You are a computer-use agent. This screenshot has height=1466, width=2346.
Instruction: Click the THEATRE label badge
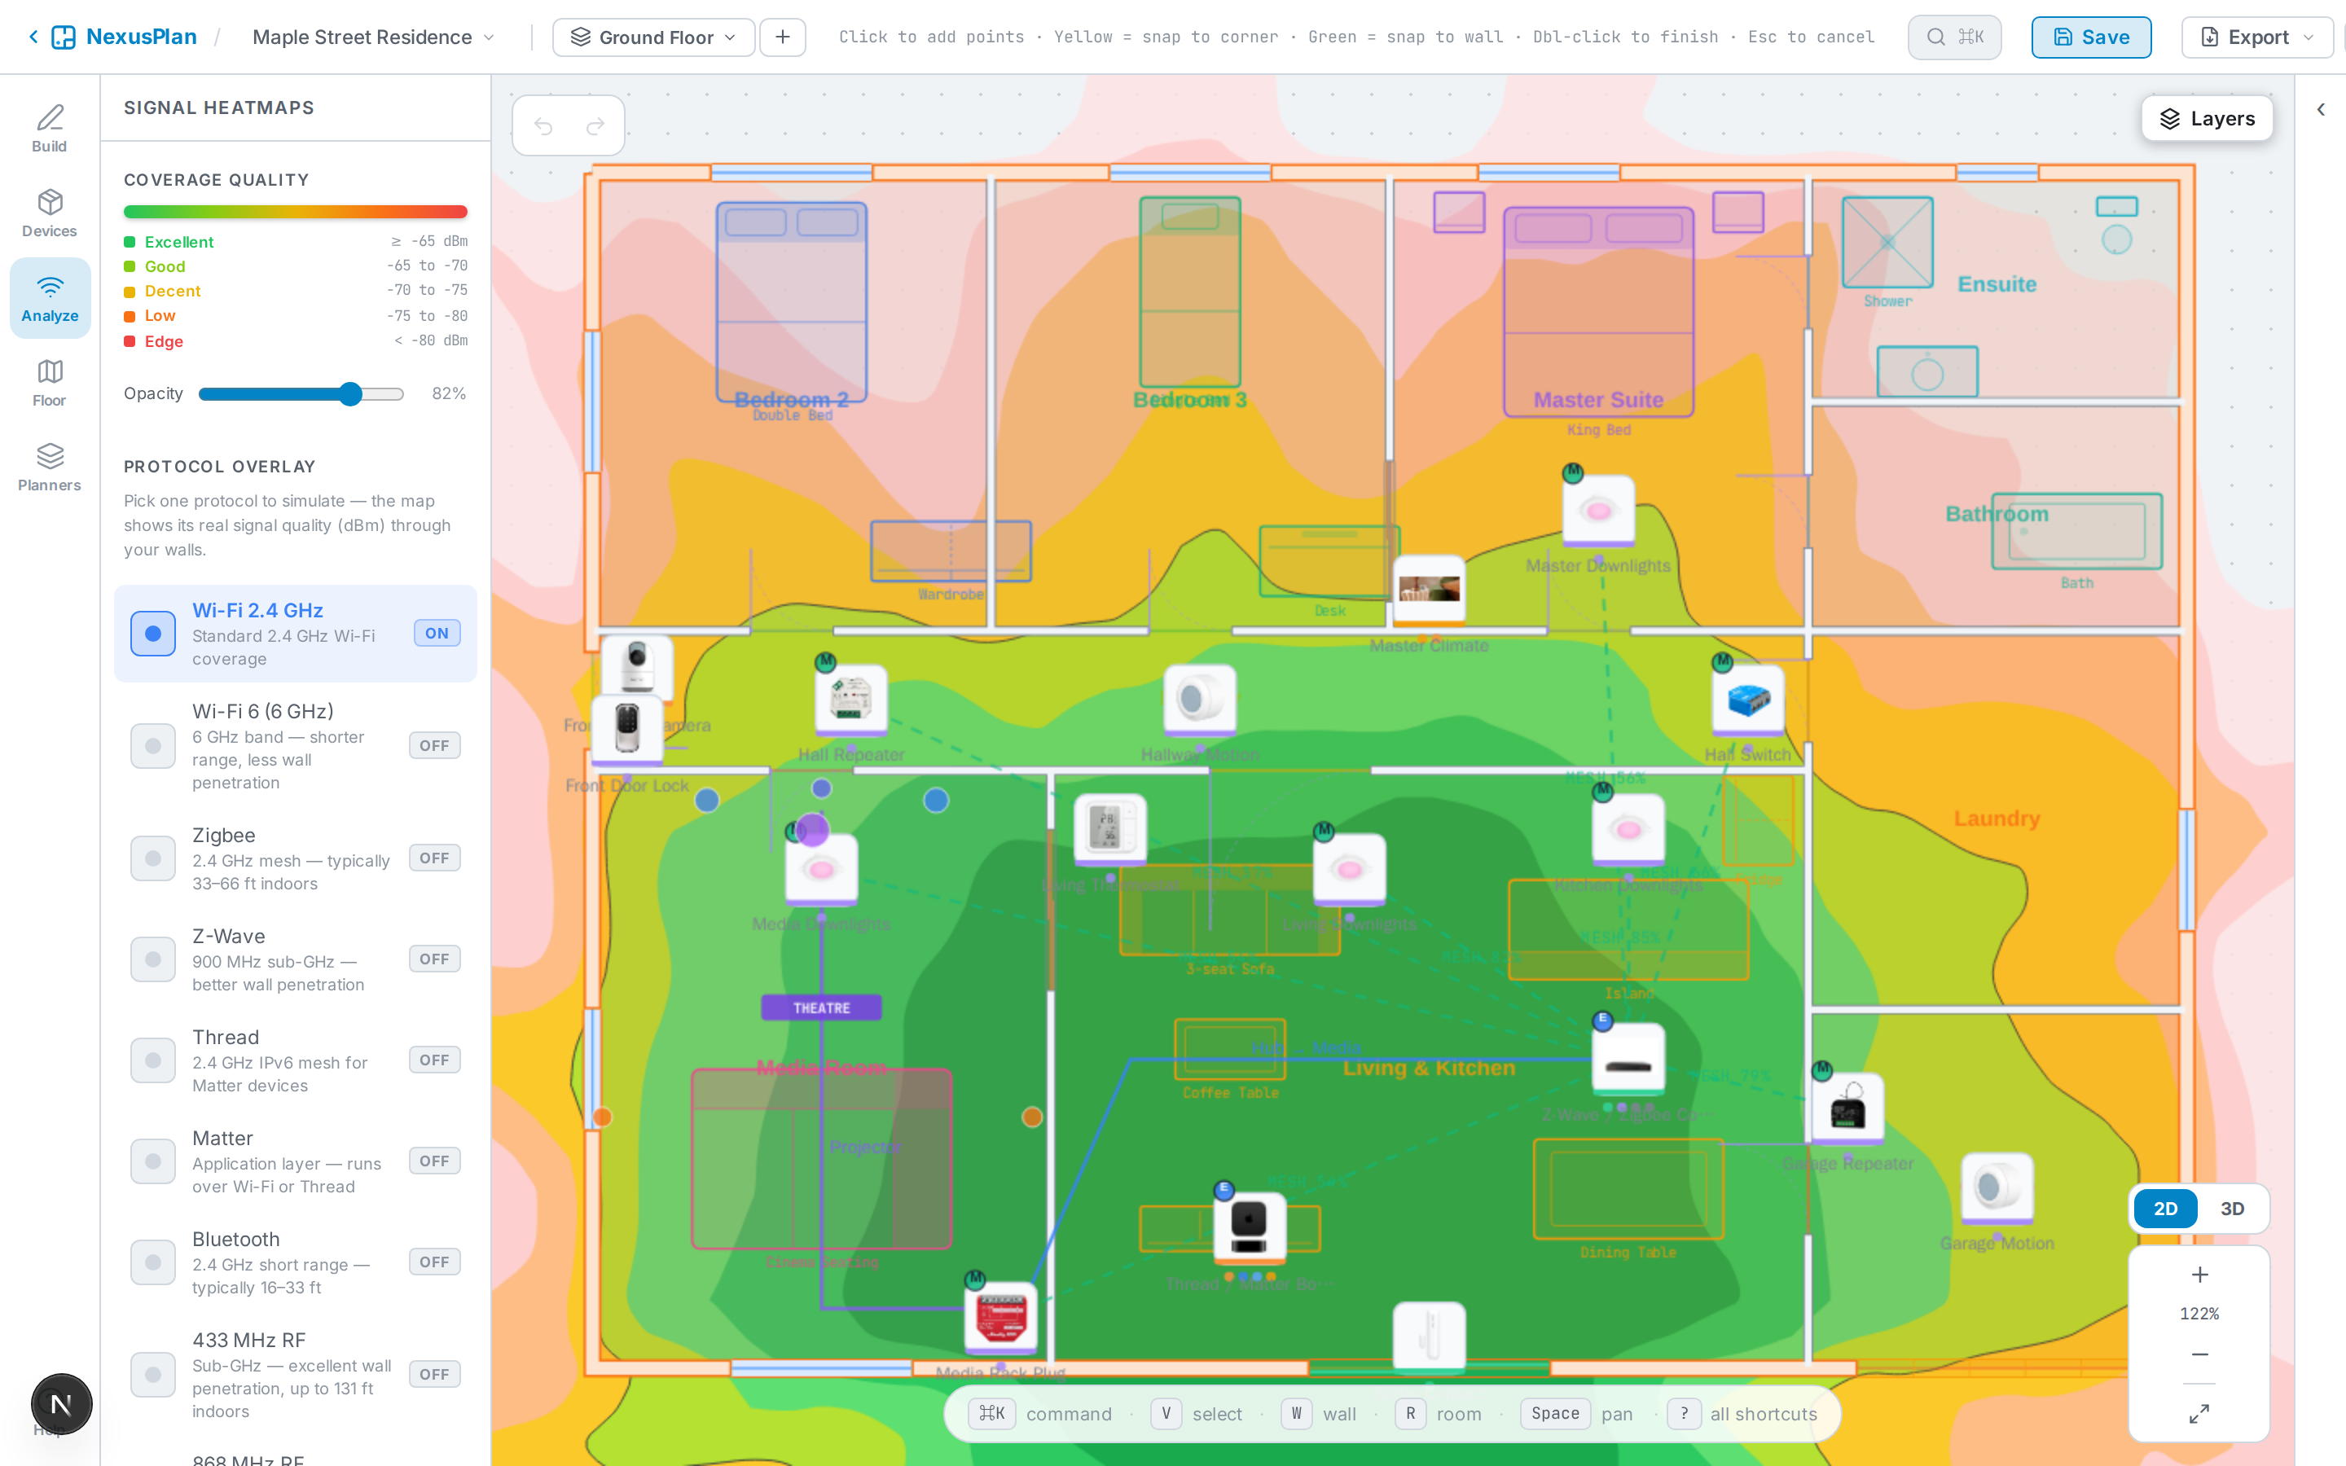pyautogui.click(x=821, y=1007)
